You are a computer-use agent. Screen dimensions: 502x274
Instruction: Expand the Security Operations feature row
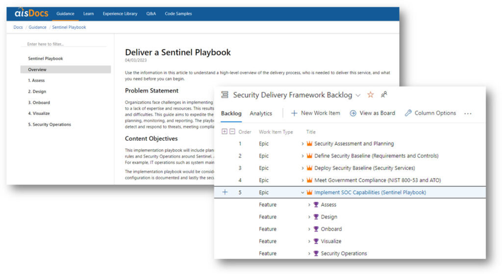(x=309, y=253)
